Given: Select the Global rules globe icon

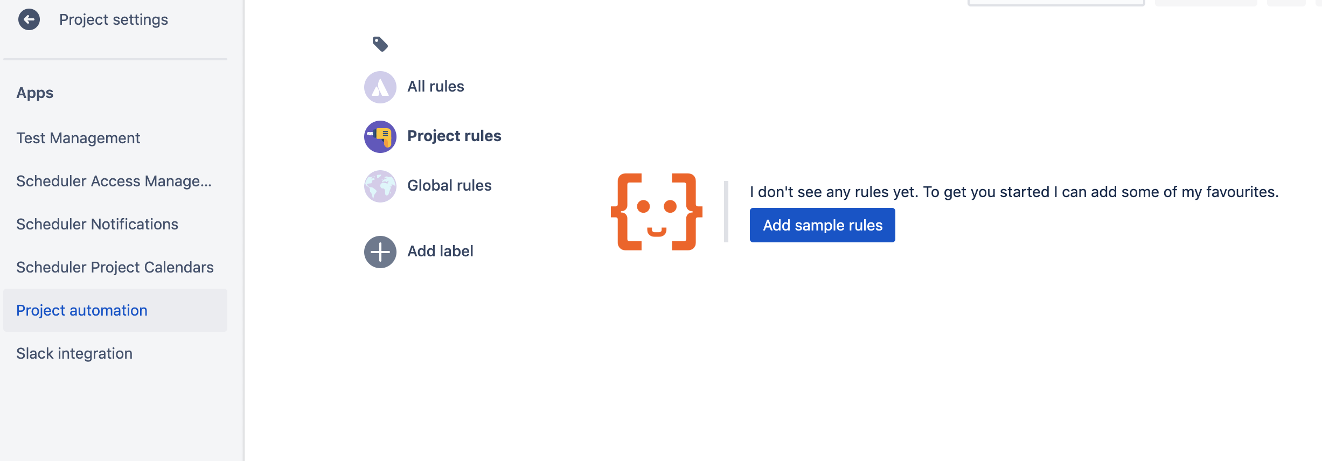Looking at the screenshot, I should [x=380, y=185].
